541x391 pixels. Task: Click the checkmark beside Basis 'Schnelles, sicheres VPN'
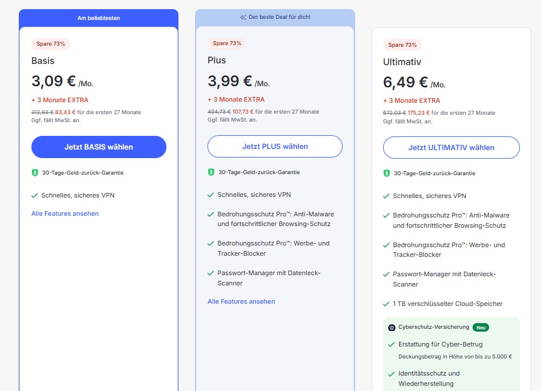(x=35, y=195)
